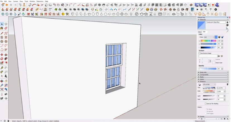
Task: Switch to the Select tab in Materials
Action: pyautogui.click(x=200, y=32)
